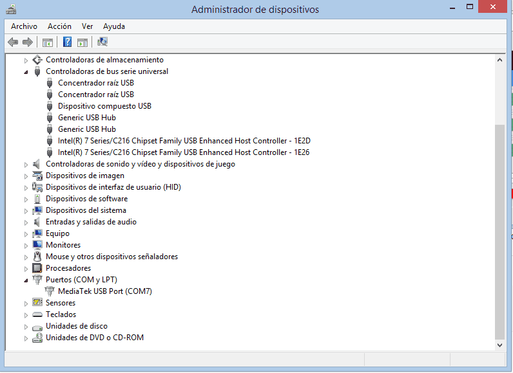
Task: Click the scrollbar up arrow
Action: pos(499,60)
